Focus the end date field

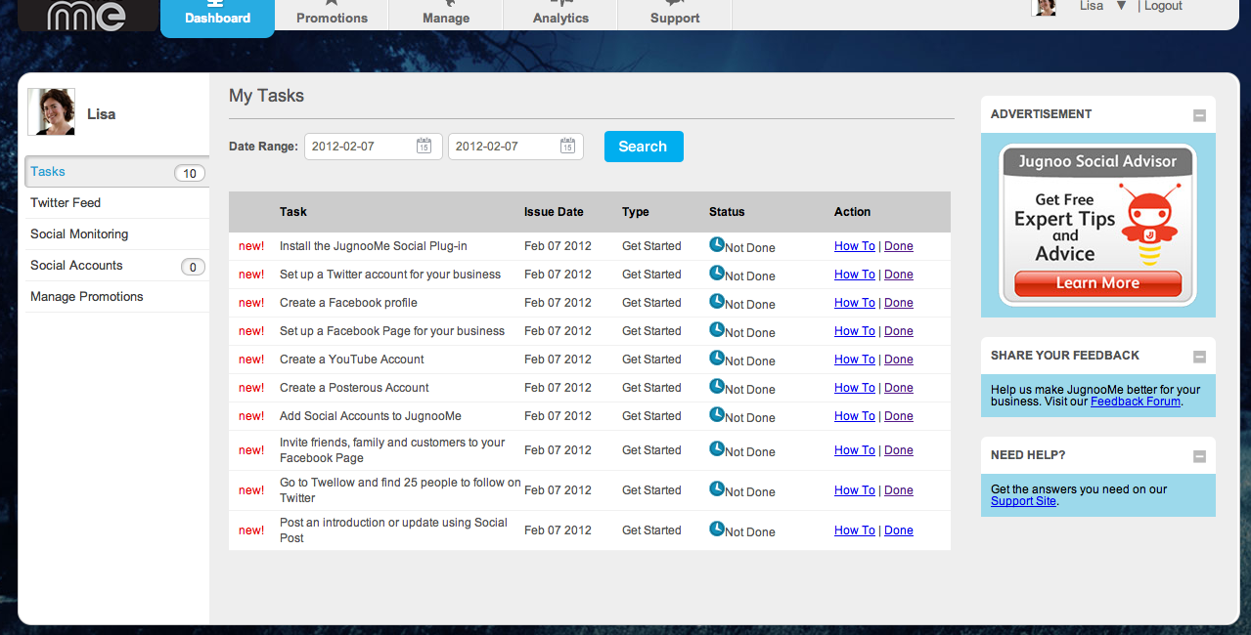click(x=515, y=147)
